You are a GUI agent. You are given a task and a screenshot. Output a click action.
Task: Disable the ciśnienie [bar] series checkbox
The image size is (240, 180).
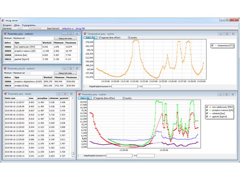coord(206,113)
